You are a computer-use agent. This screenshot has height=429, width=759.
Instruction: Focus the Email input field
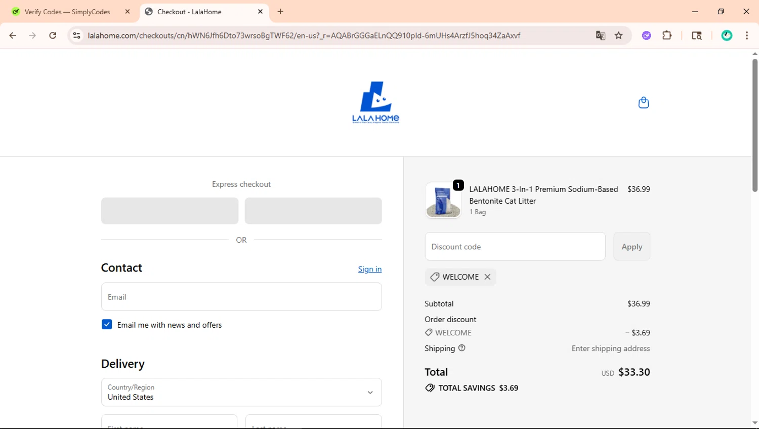tap(241, 297)
